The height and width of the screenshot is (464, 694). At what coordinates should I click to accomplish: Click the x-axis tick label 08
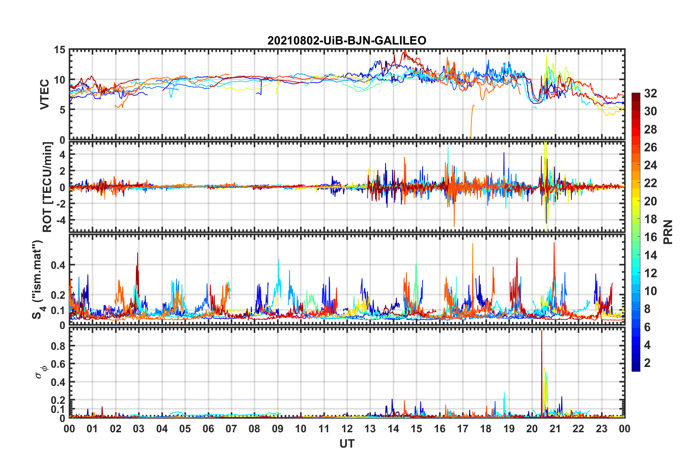tap(254, 429)
